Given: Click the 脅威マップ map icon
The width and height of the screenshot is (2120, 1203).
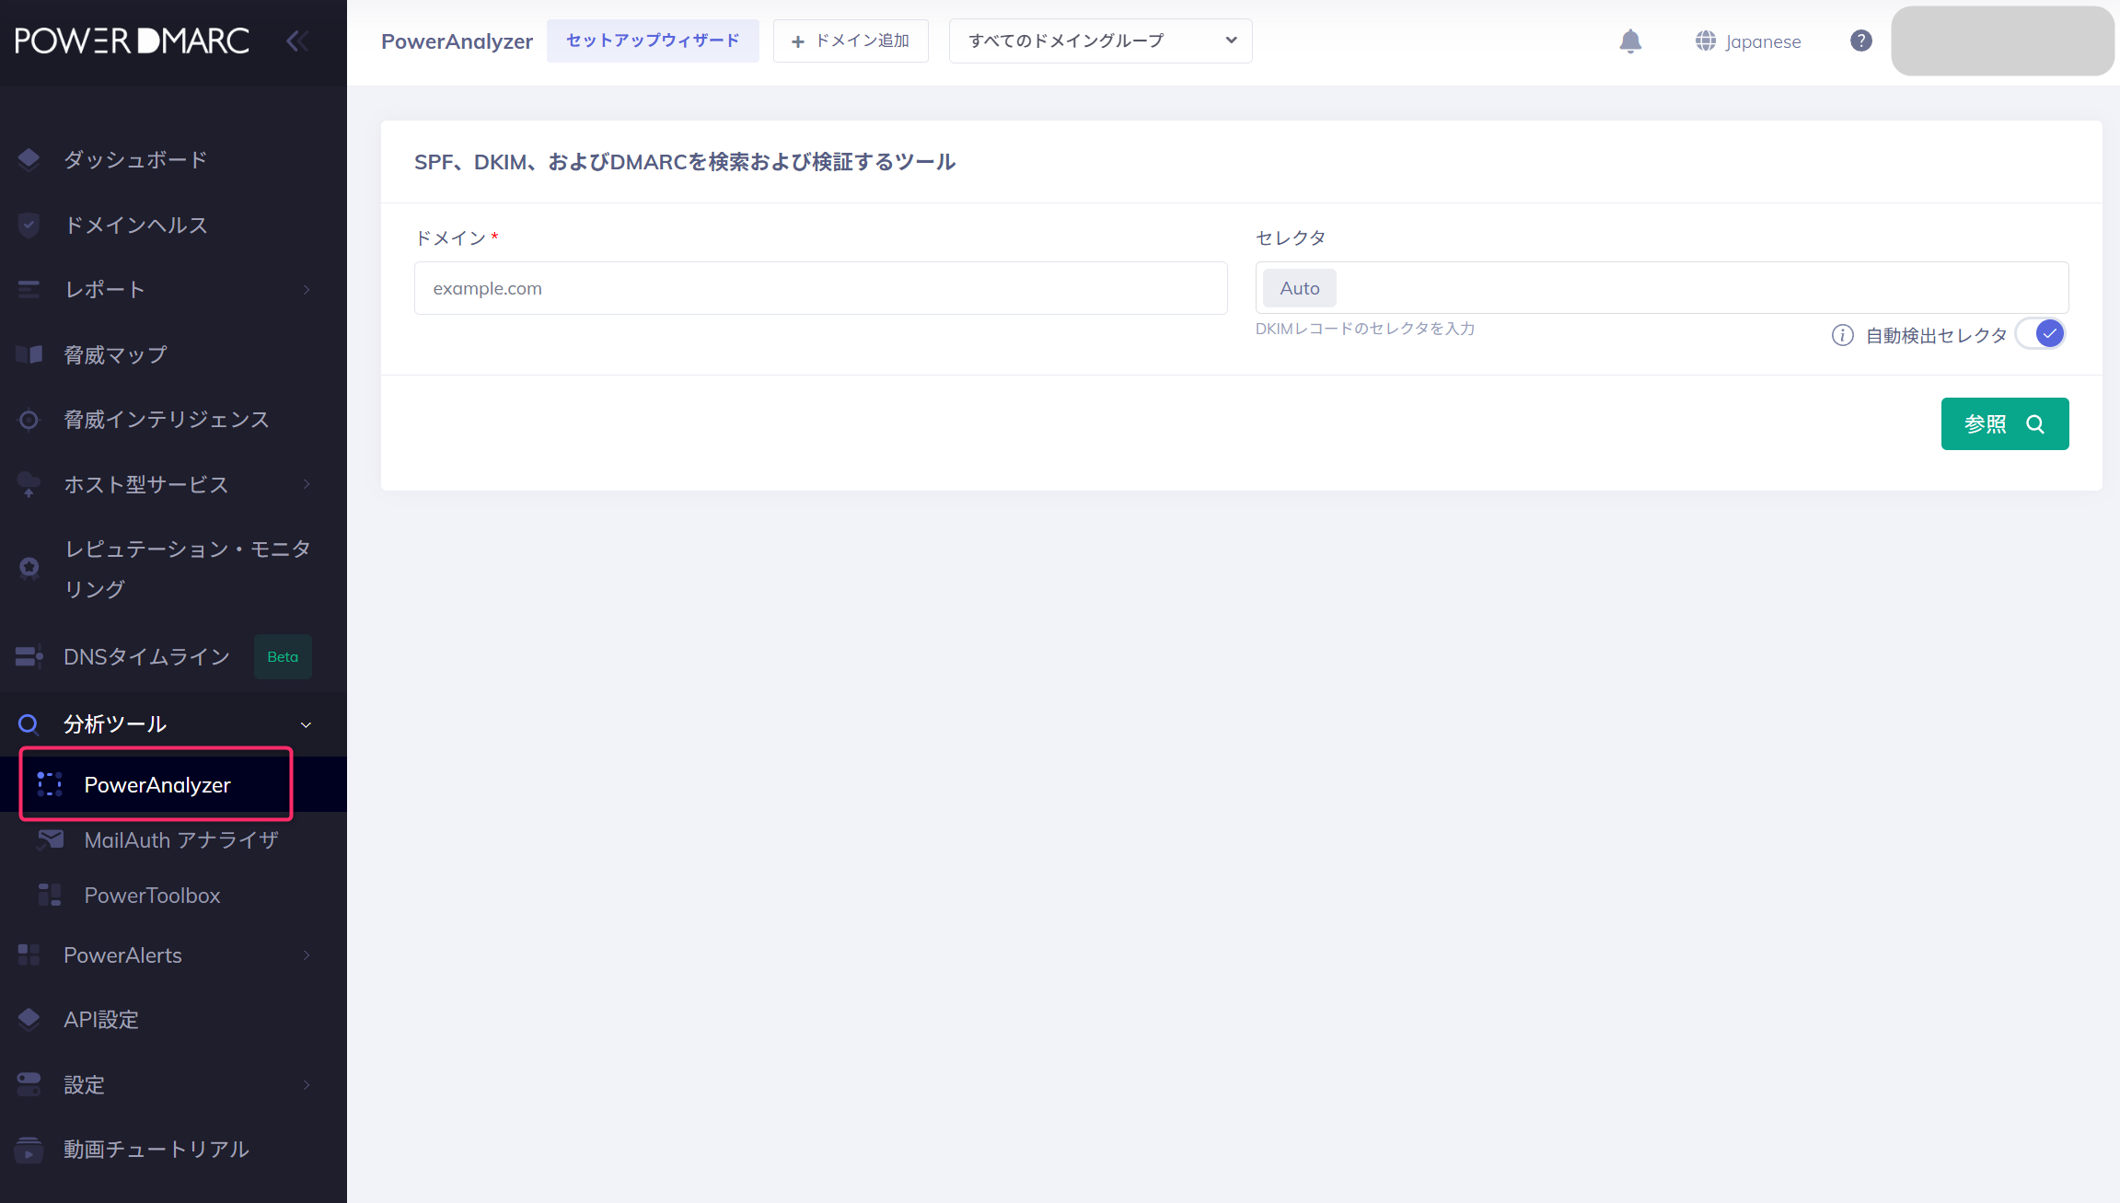Looking at the screenshot, I should 29,354.
